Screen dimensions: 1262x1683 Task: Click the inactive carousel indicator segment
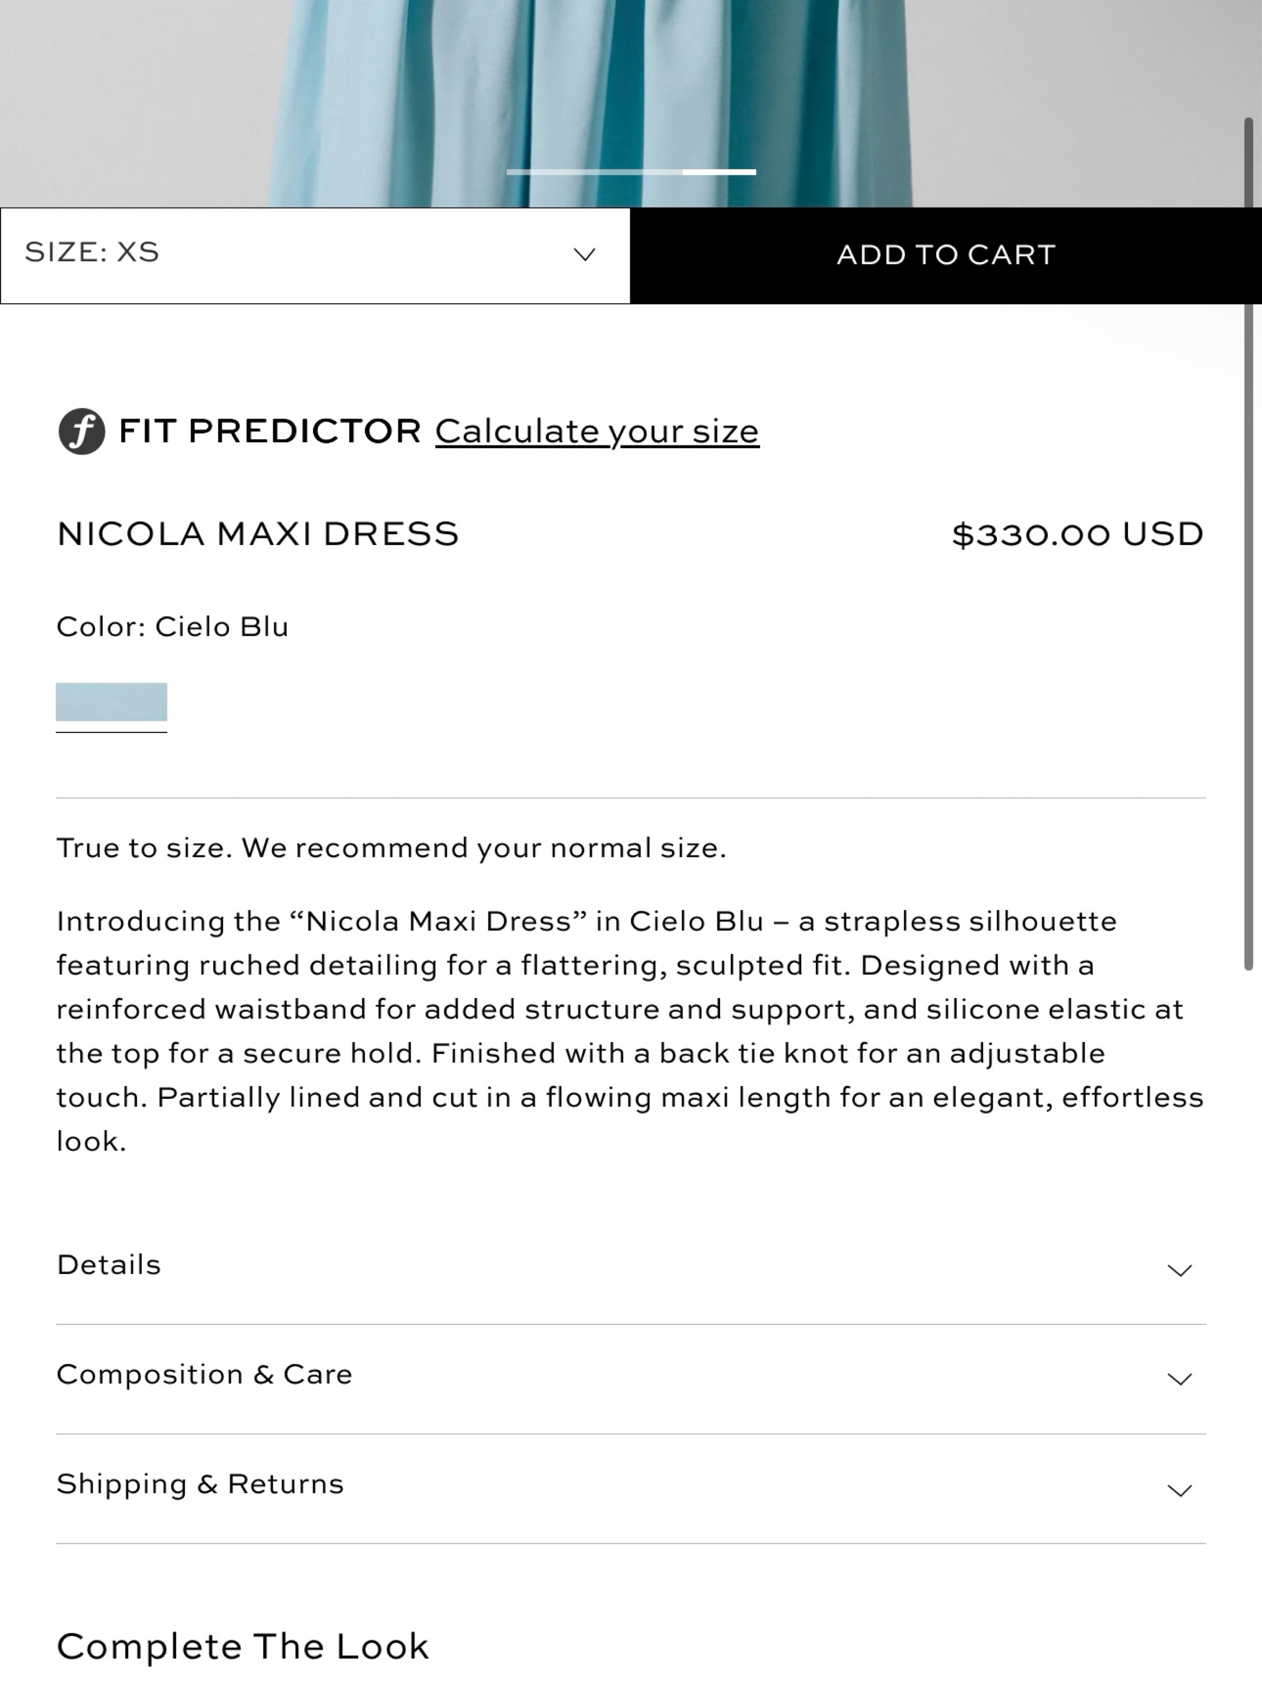tap(594, 172)
